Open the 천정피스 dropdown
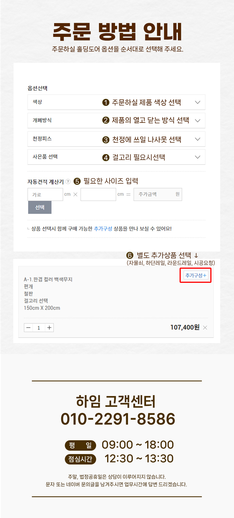 click(116, 139)
